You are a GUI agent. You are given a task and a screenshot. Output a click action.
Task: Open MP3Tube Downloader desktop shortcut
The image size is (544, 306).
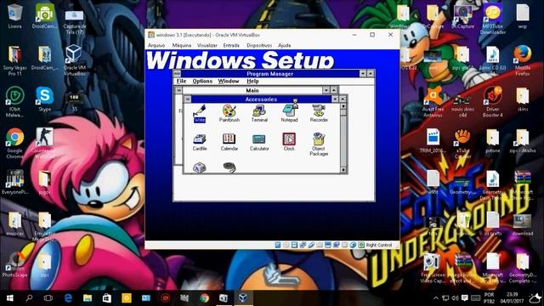tap(493, 19)
